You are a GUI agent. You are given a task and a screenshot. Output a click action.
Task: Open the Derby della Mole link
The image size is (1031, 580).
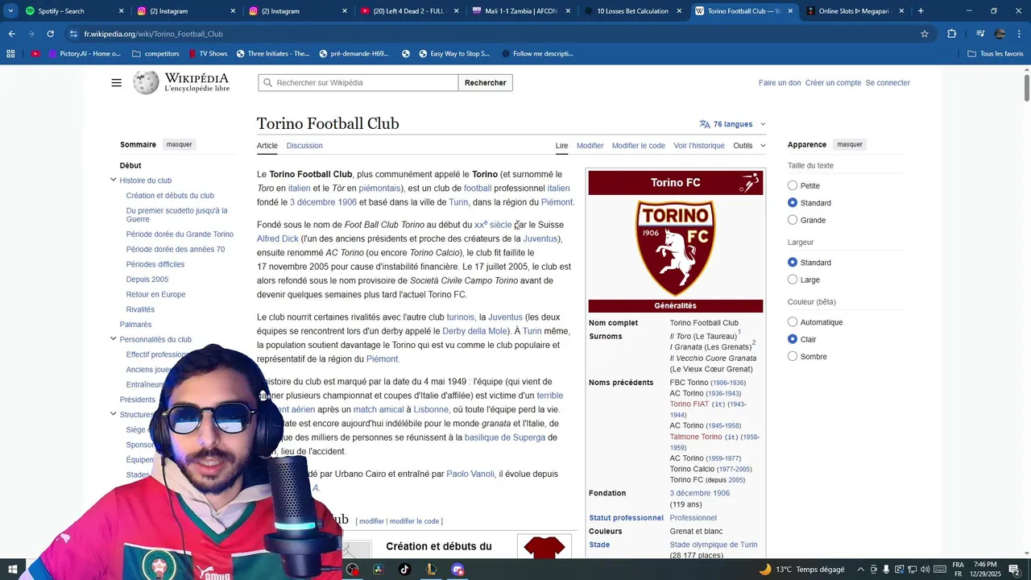pos(475,331)
